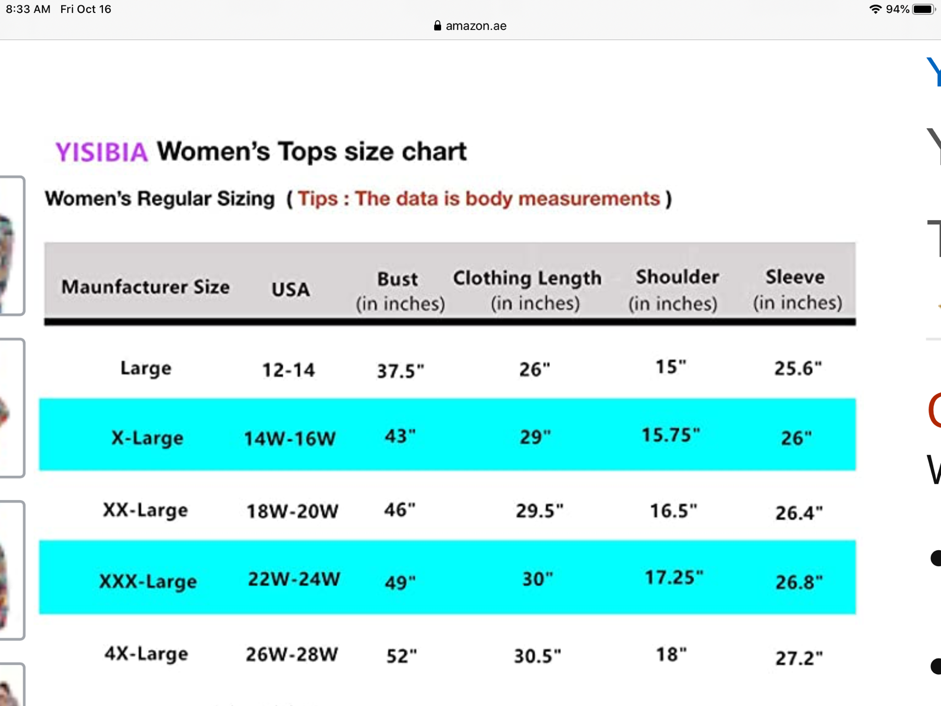
Task: Tap the 15.75" shoulder value
Action: (x=671, y=435)
